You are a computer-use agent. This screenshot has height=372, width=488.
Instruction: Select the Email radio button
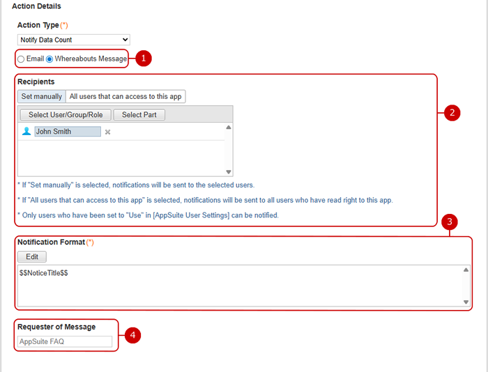click(x=21, y=59)
